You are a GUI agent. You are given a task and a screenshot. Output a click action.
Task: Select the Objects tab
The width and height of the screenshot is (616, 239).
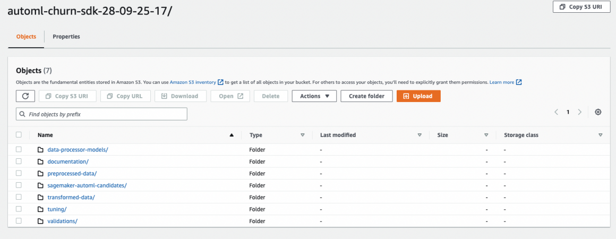[26, 37]
